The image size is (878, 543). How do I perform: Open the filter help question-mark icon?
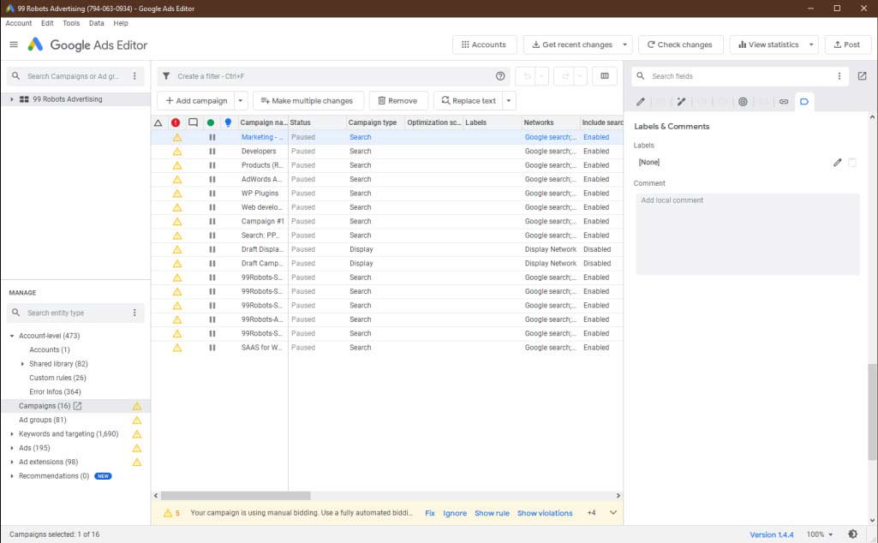click(500, 76)
